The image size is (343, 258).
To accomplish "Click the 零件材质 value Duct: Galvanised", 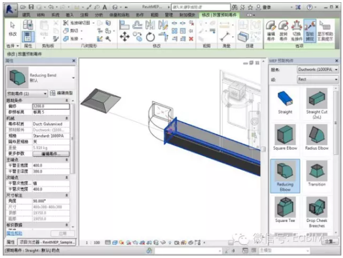I will point(51,124).
